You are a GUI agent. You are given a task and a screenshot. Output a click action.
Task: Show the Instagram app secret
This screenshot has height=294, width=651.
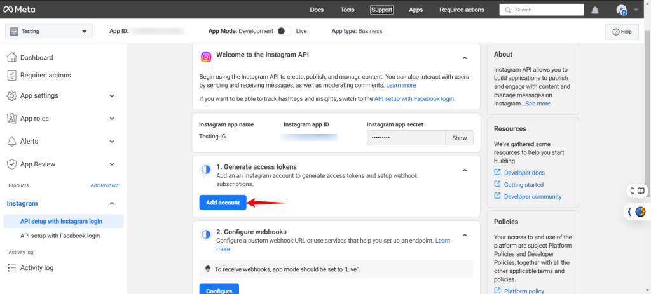[x=459, y=138]
